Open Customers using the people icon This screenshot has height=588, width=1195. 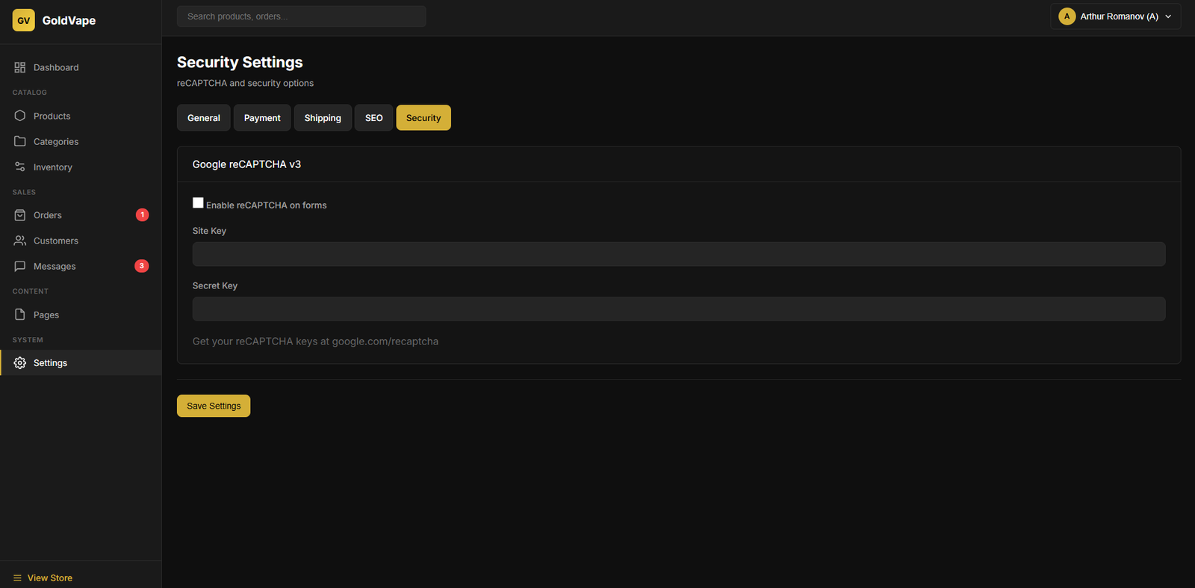(20, 241)
